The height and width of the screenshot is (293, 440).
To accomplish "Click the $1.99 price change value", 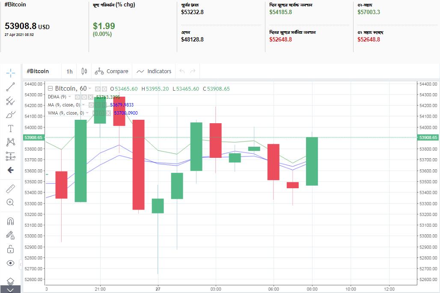I will pyautogui.click(x=104, y=26).
